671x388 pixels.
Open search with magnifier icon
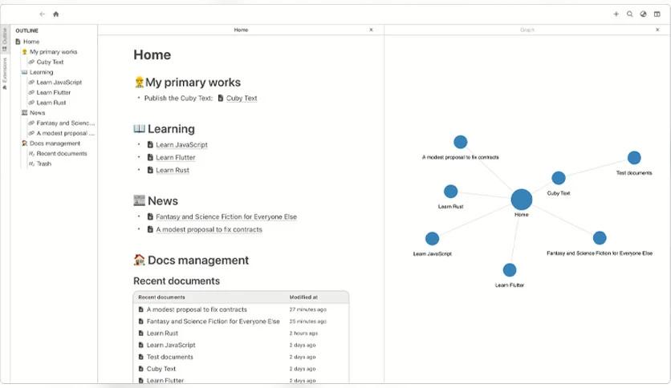[630, 14]
